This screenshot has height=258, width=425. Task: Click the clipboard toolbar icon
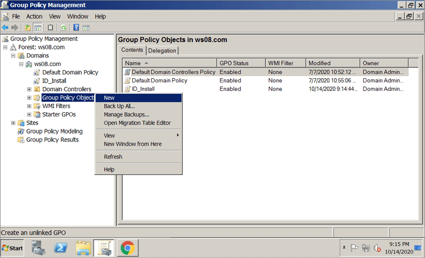[x=50, y=28]
